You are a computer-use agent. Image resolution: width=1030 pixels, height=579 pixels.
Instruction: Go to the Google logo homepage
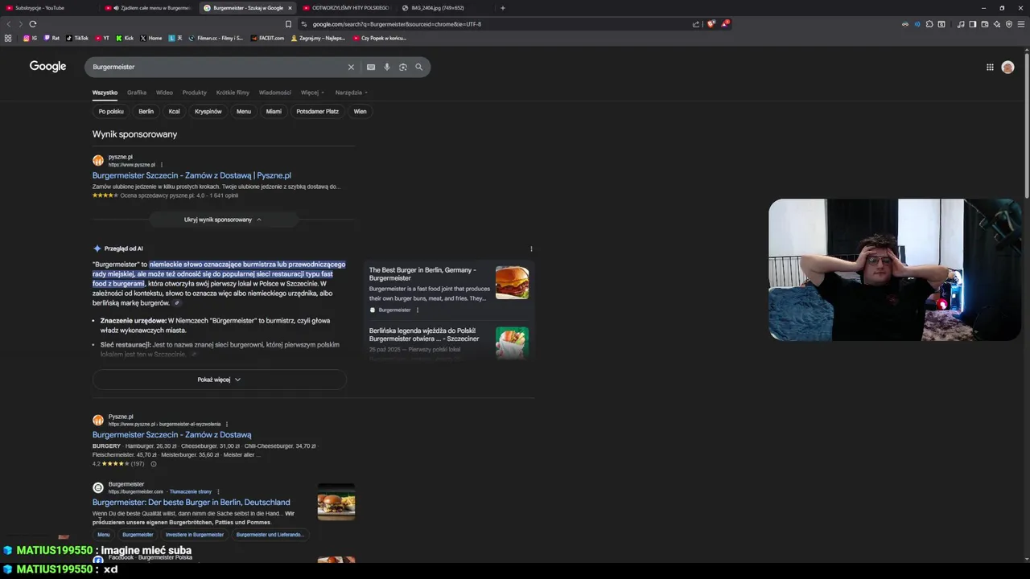point(47,67)
